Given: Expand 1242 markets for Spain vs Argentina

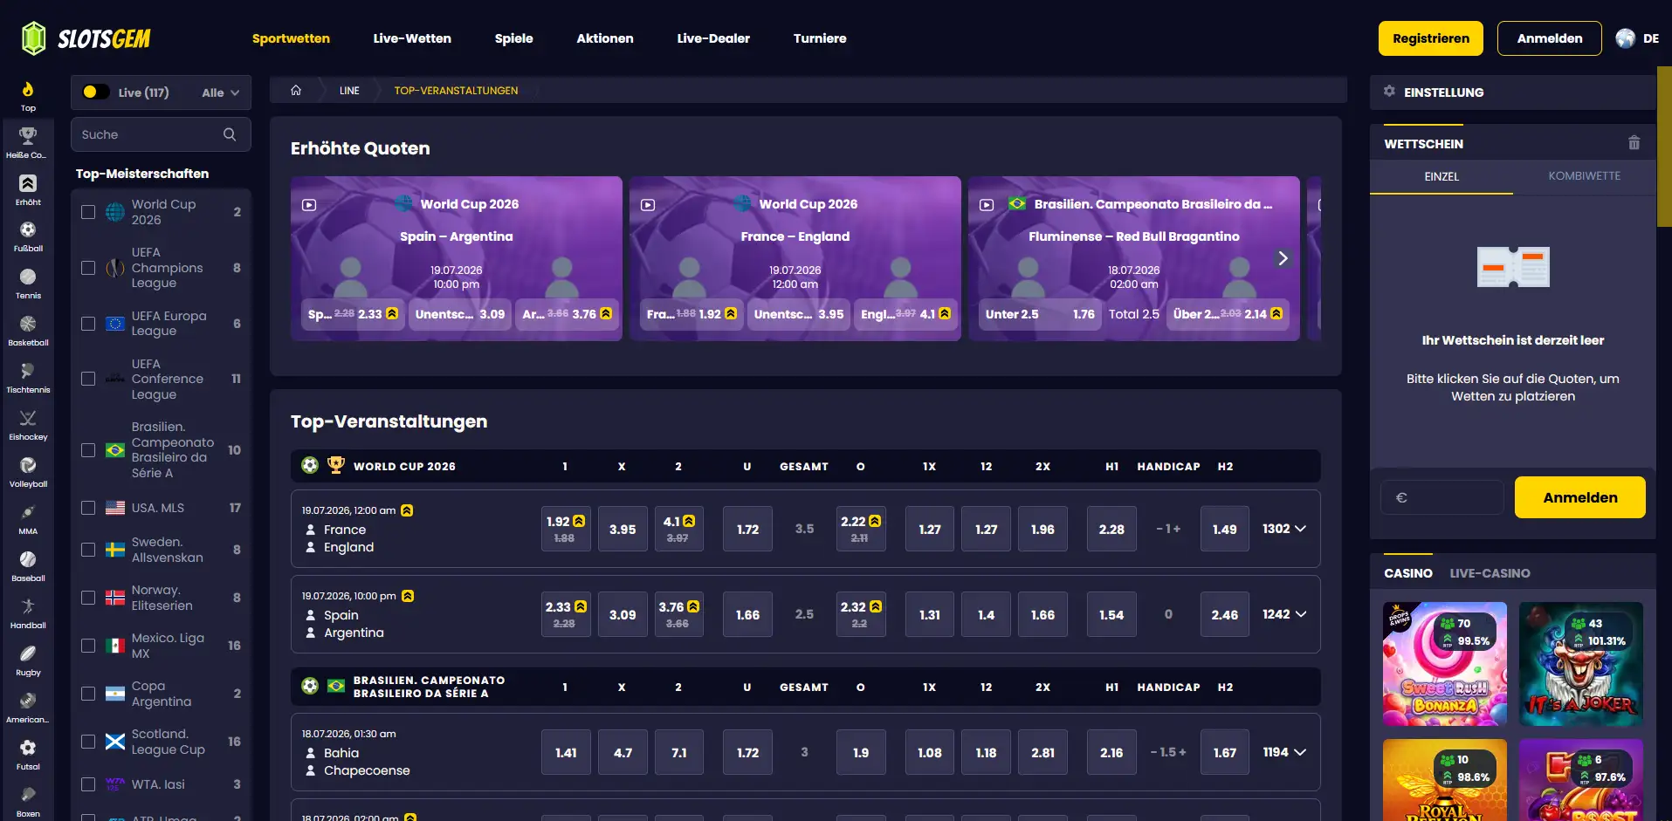Looking at the screenshot, I should 1284,614.
